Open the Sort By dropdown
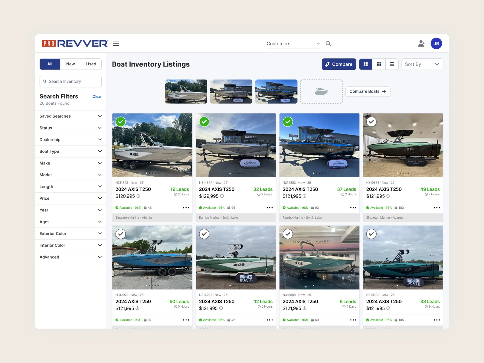The image size is (484, 363). [422, 64]
